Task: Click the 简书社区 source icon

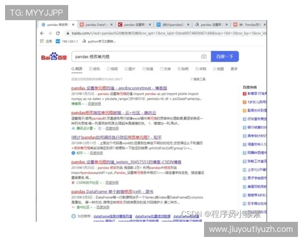Action: point(73,207)
